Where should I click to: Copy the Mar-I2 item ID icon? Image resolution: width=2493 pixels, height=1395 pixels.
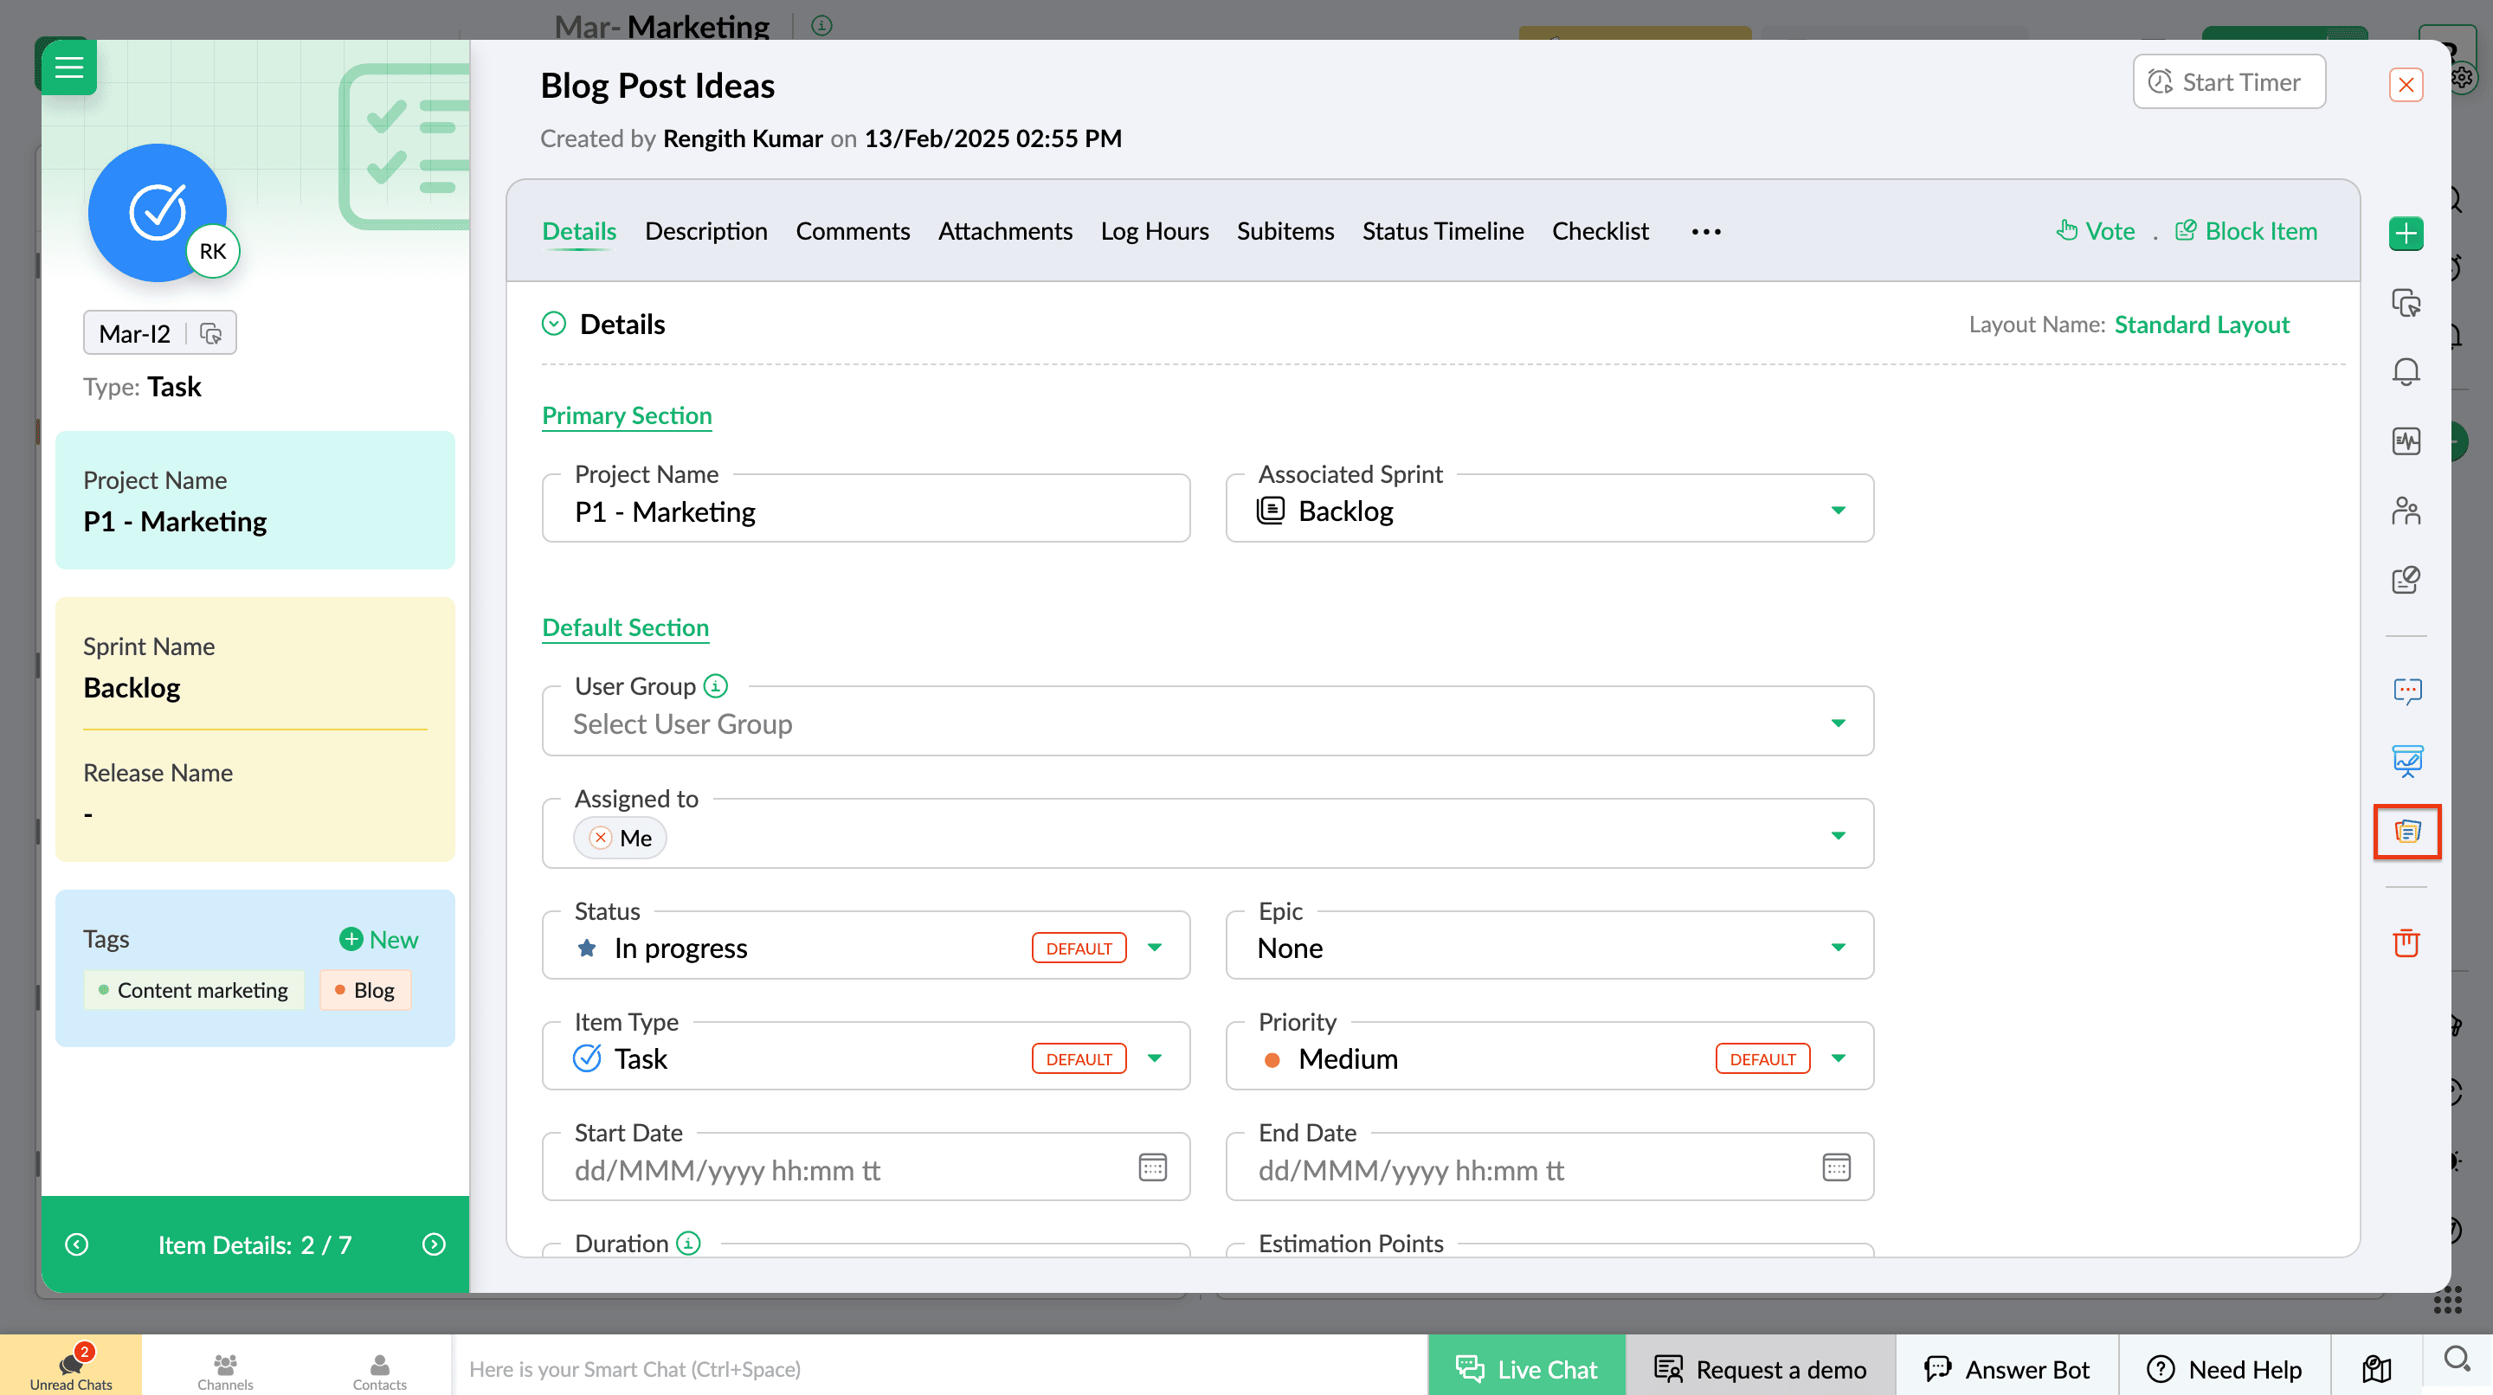point(211,334)
